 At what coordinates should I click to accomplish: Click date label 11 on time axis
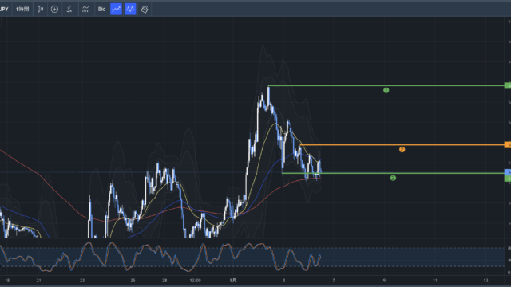(434, 280)
